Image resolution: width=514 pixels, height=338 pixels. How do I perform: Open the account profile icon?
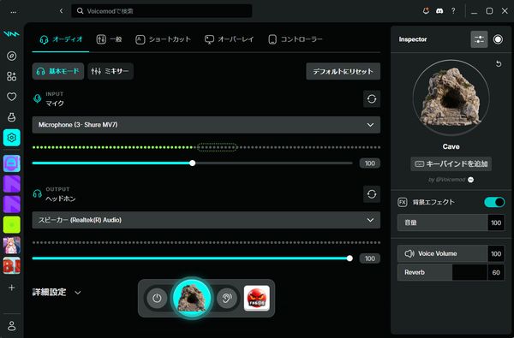(x=11, y=326)
